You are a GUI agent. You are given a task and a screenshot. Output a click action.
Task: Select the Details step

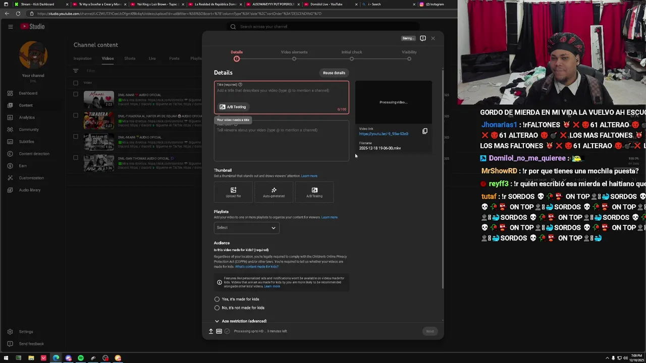coord(237,55)
